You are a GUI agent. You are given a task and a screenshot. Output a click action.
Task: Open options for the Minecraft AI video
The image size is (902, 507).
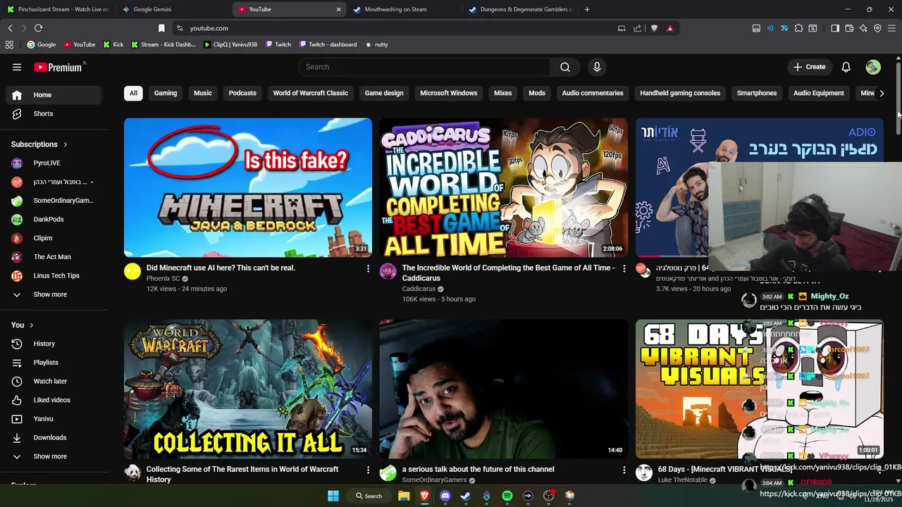pyautogui.click(x=368, y=268)
